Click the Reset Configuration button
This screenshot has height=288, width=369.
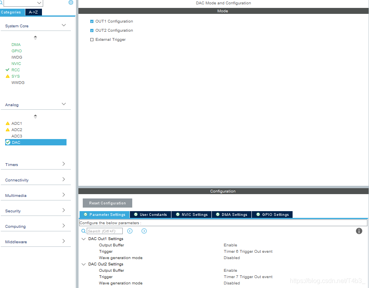click(107, 203)
